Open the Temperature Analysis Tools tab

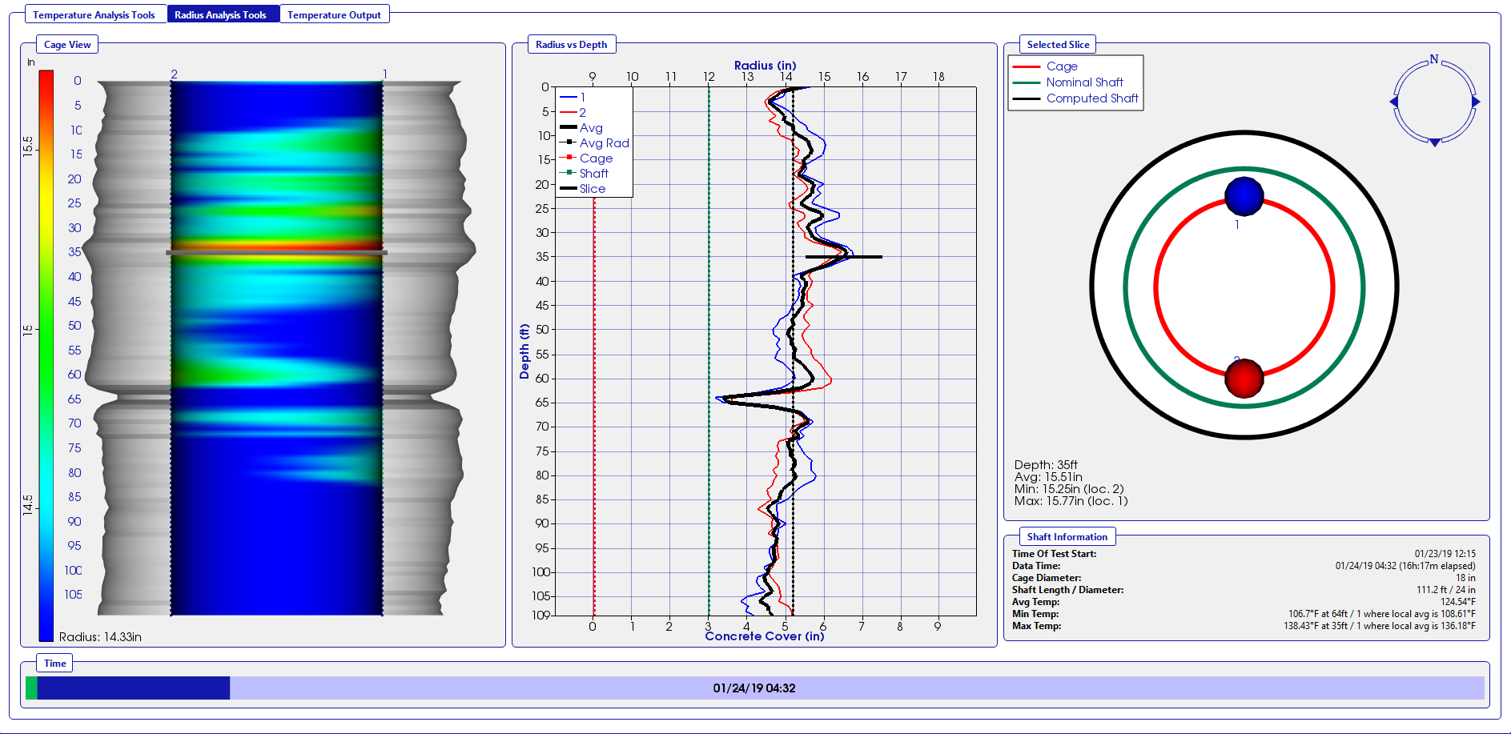(x=95, y=14)
